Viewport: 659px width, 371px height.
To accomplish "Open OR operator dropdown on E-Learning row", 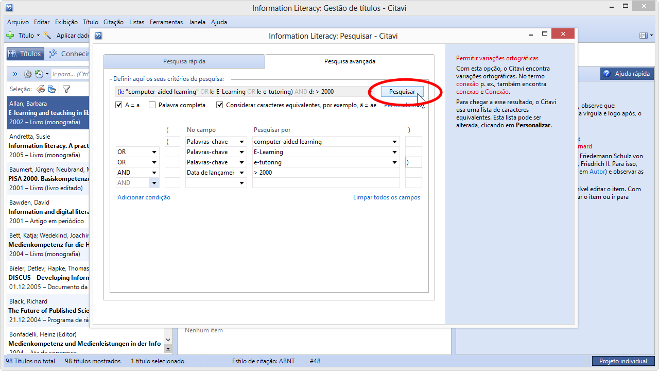I will (x=154, y=152).
